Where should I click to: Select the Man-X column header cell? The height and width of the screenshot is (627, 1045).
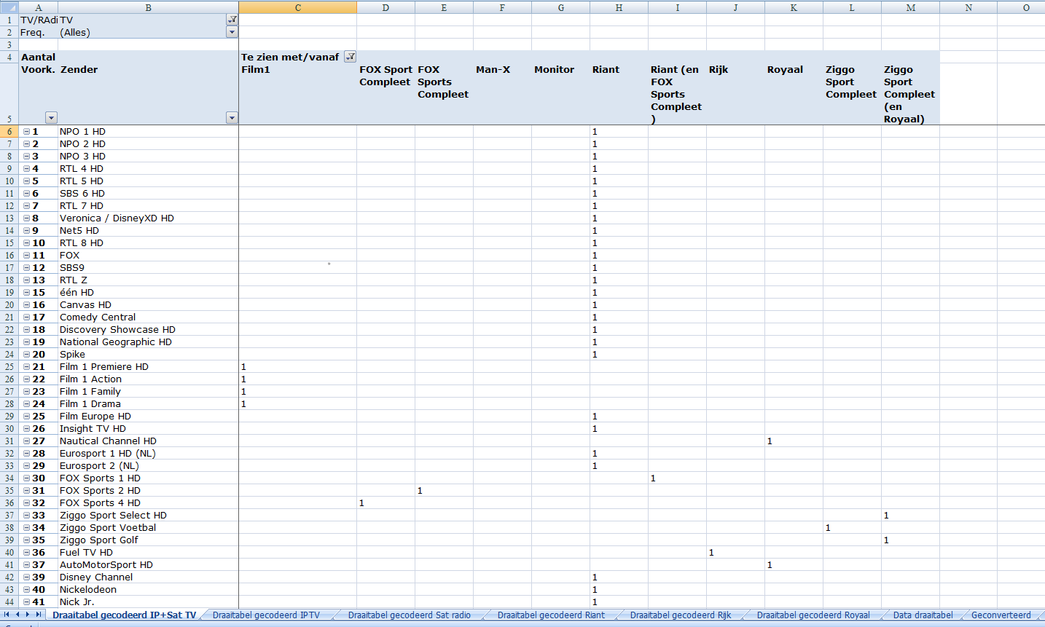coord(502,94)
